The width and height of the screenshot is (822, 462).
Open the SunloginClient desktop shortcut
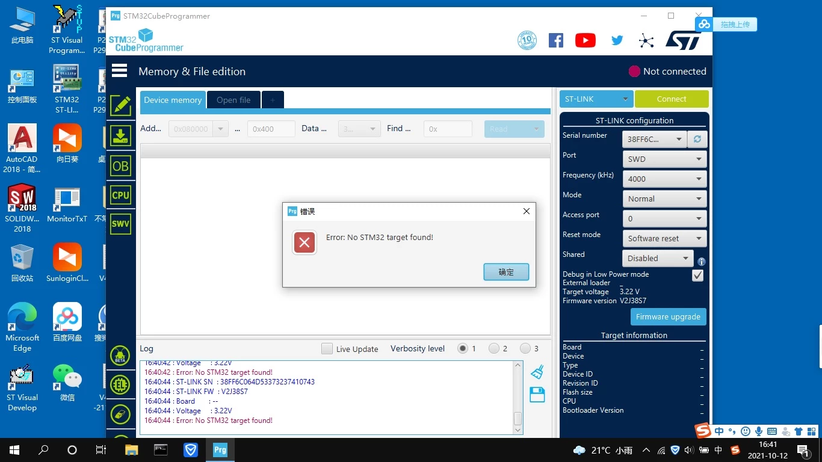pos(67,263)
